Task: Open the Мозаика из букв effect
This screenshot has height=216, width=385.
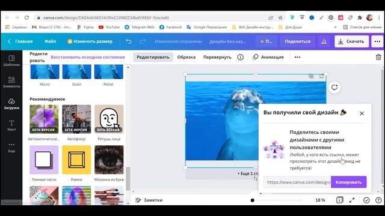Action: 109,160
